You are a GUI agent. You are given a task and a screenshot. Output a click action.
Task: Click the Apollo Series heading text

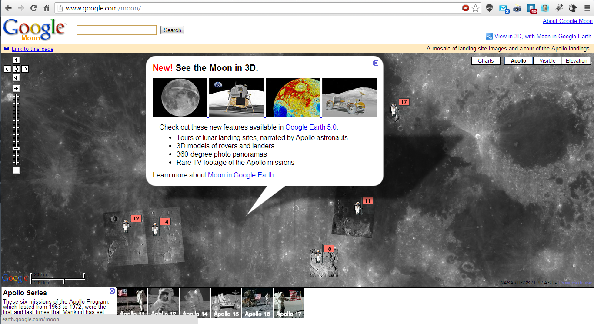25,293
